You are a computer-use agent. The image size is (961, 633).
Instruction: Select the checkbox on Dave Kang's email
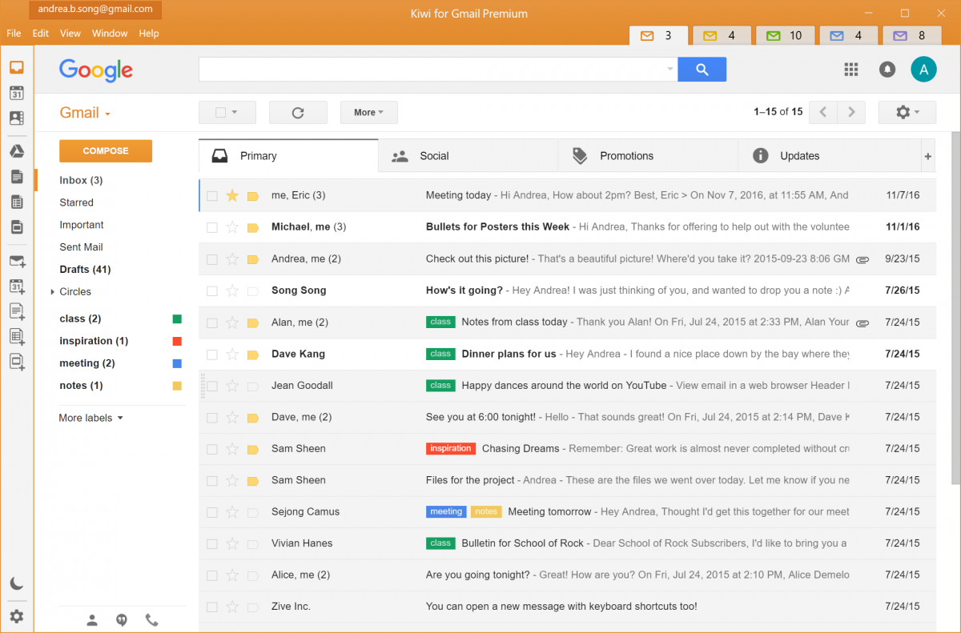point(211,354)
